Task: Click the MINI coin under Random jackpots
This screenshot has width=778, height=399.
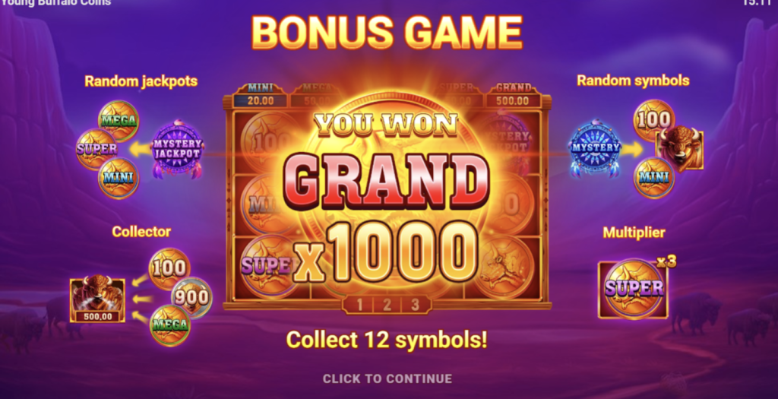Action: tap(119, 178)
